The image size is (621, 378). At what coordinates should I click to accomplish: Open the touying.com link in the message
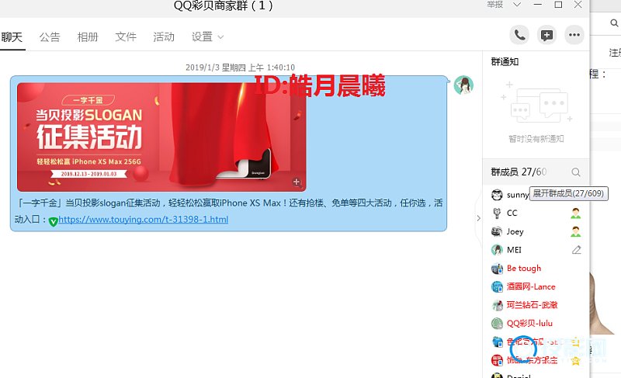pos(143,220)
